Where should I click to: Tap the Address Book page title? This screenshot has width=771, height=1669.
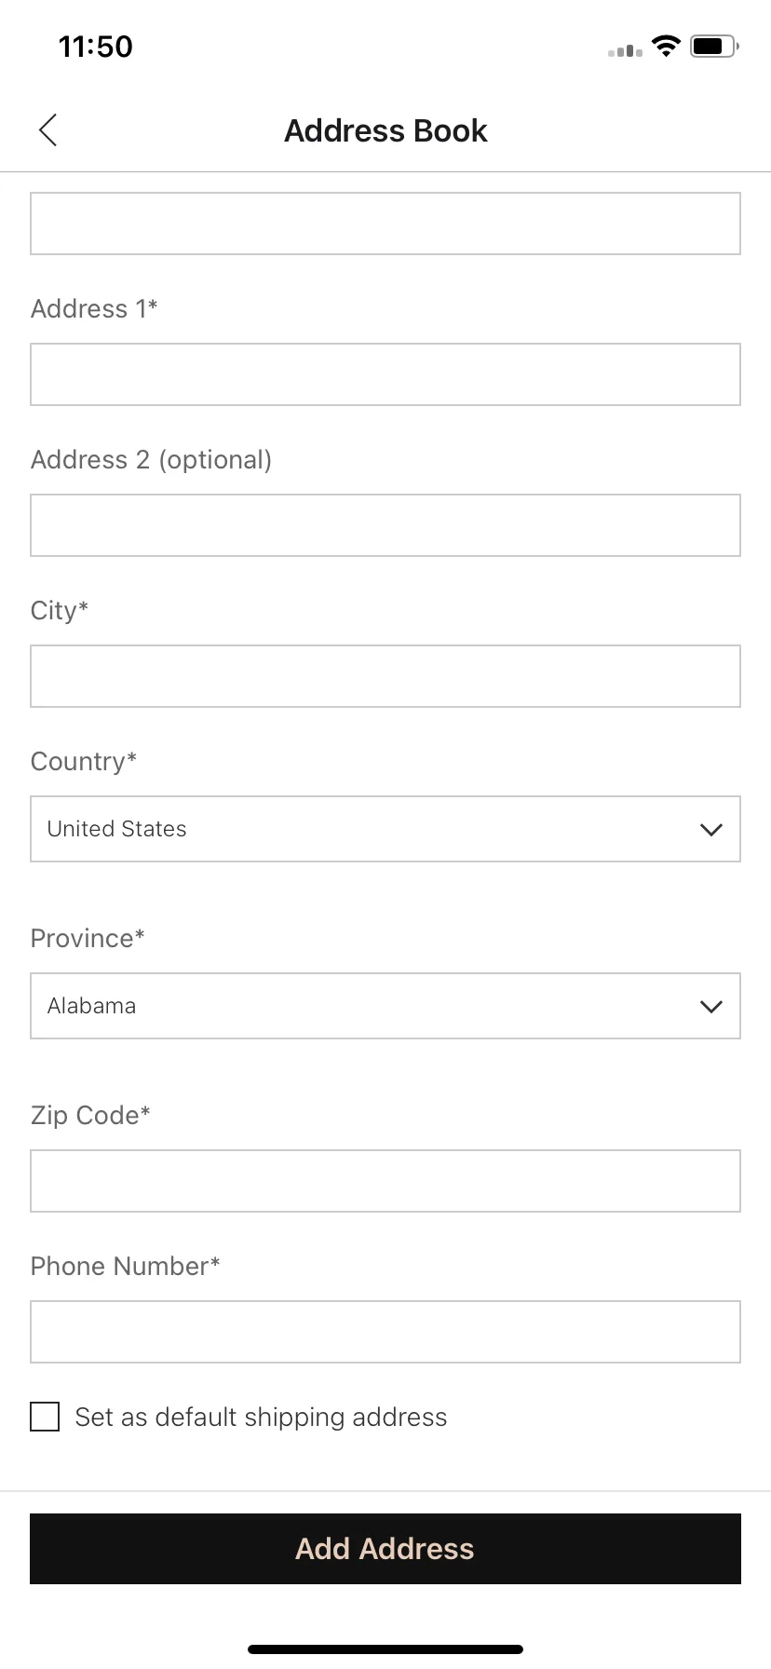pos(385,131)
